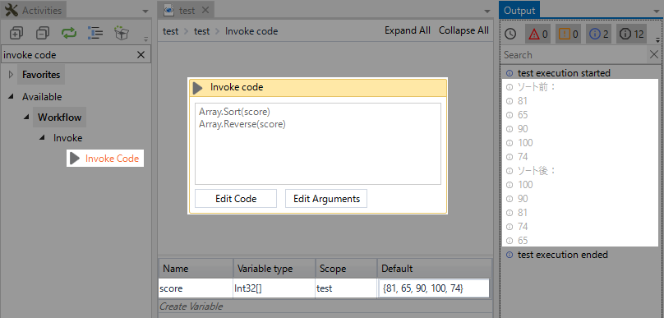Collapse the Workflow tree node
Image resolution: width=664 pixels, height=318 pixels.
point(26,118)
